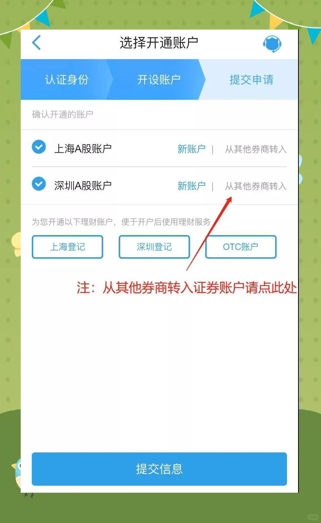Click the 确认开通的账户 section header
The image size is (321, 523).
point(62,115)
